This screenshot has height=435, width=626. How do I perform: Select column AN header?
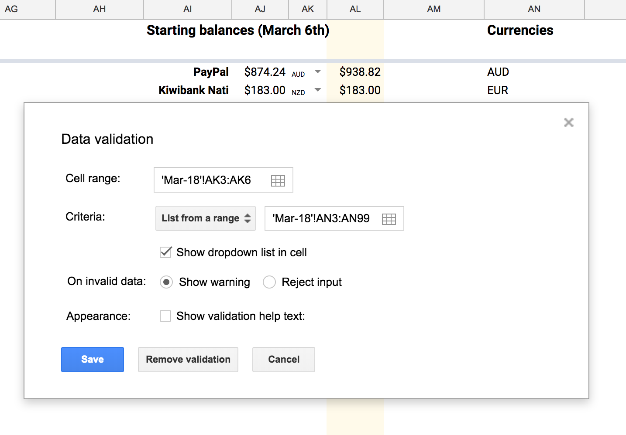tap(534, 9)
